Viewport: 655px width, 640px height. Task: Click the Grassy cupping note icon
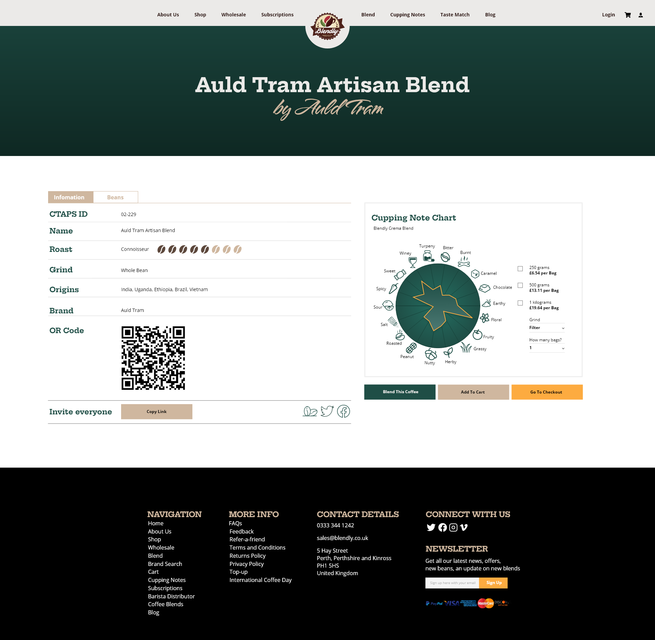click(x=466, y=347)
